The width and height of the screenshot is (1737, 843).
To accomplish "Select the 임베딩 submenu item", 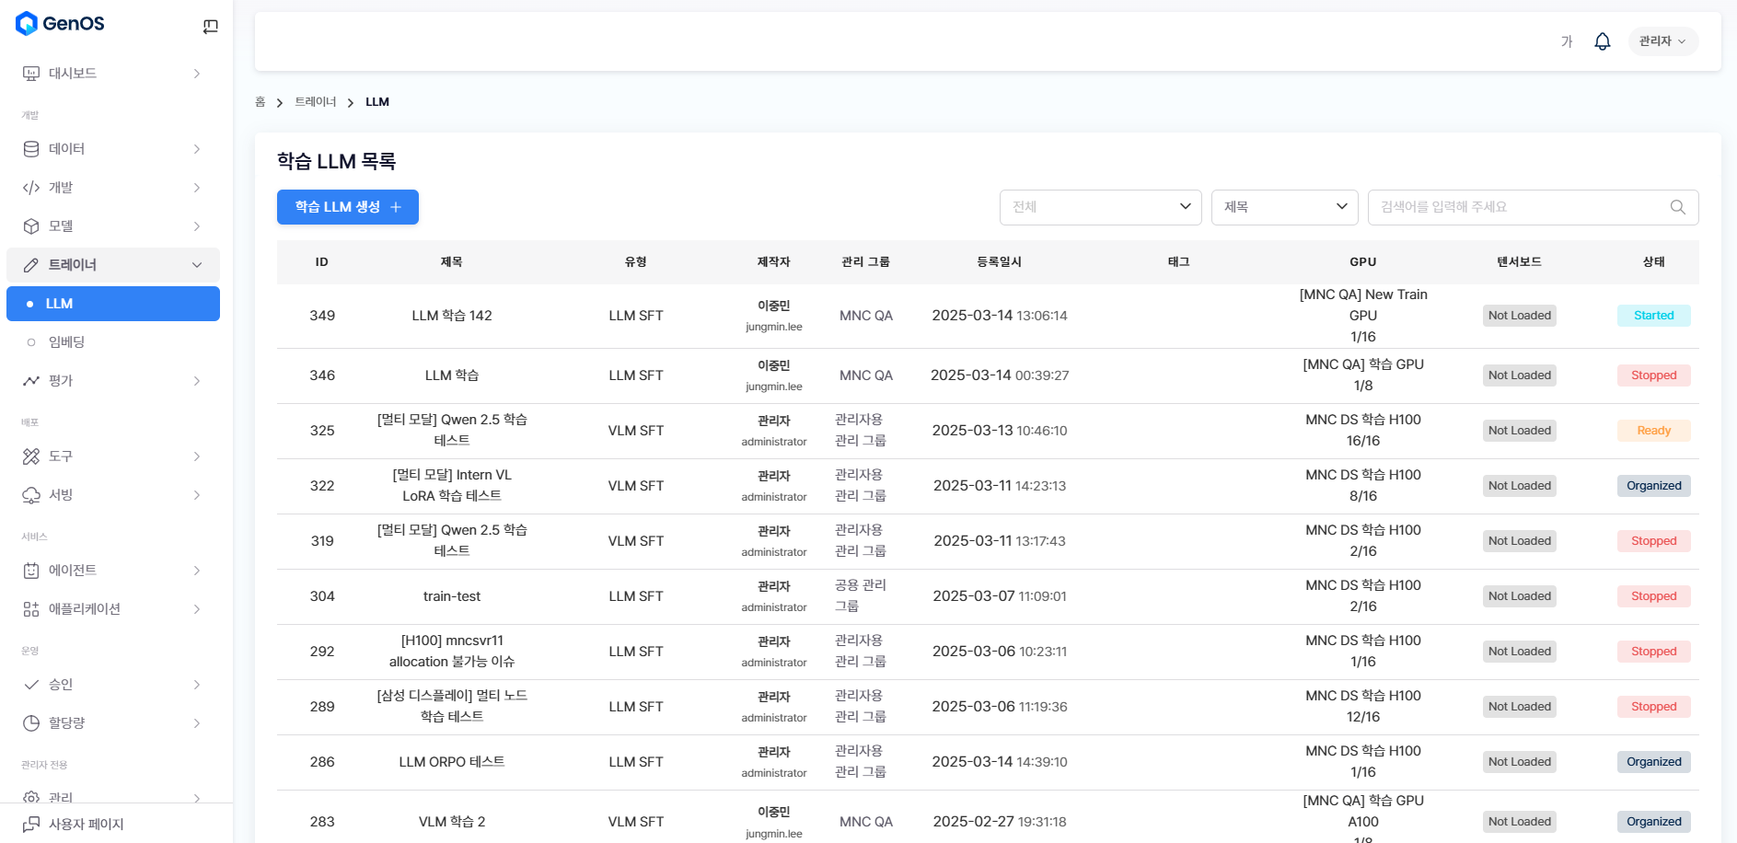I will pos(66,342).
